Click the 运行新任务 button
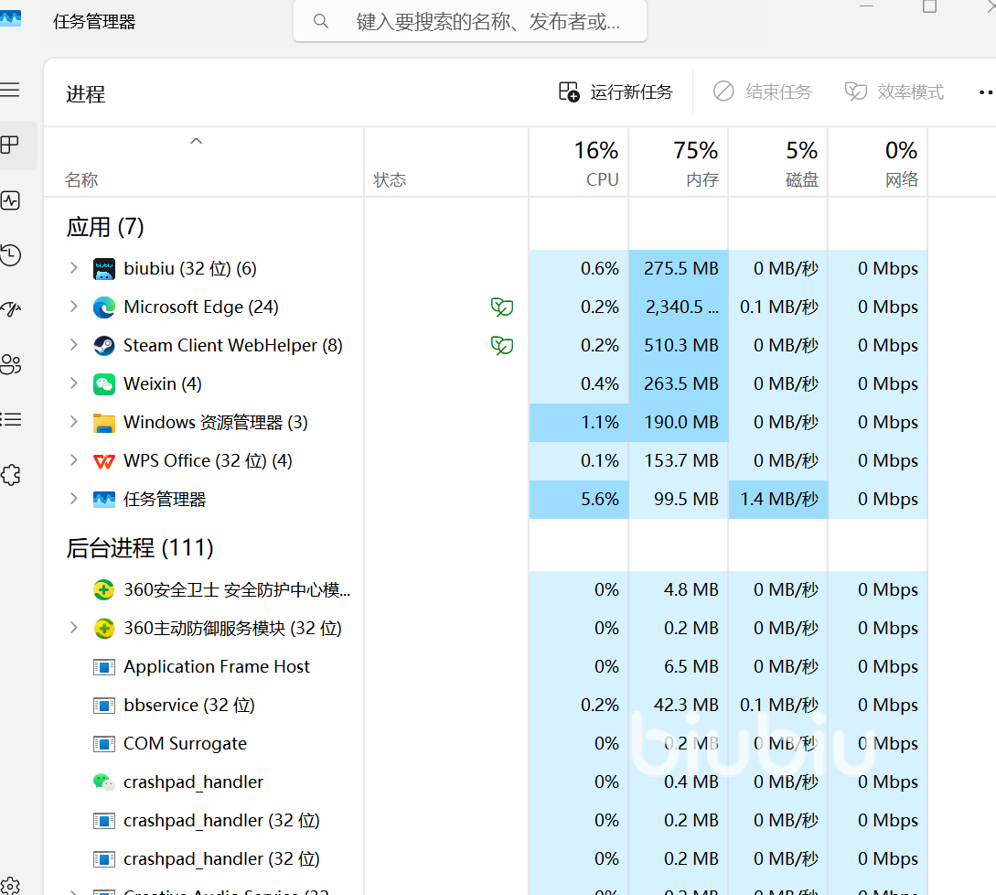Screen dimensions: 996x895 tap(616, 92)
